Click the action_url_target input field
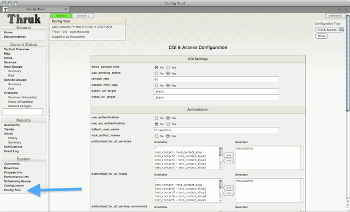Screen dimensions: 350x212 pos(216,92)
